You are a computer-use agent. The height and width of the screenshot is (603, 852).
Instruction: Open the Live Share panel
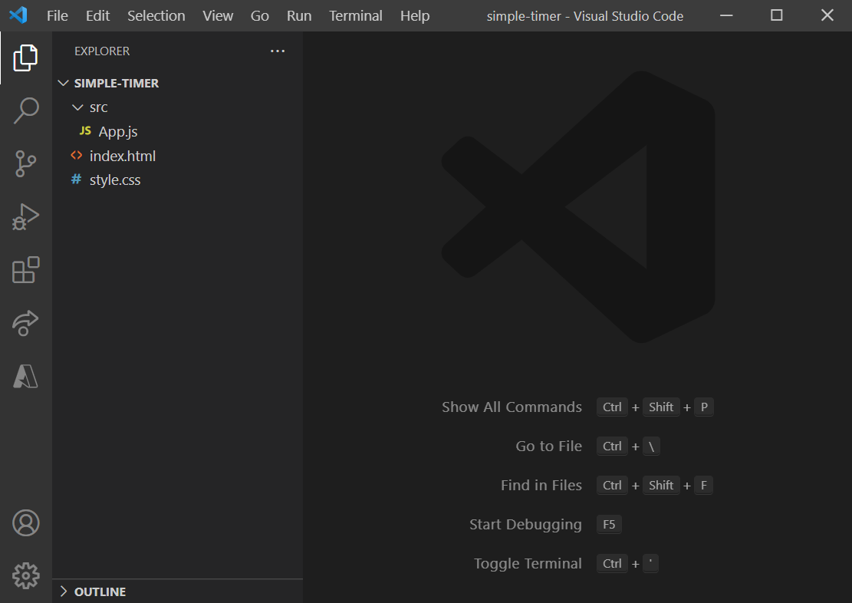25,323
